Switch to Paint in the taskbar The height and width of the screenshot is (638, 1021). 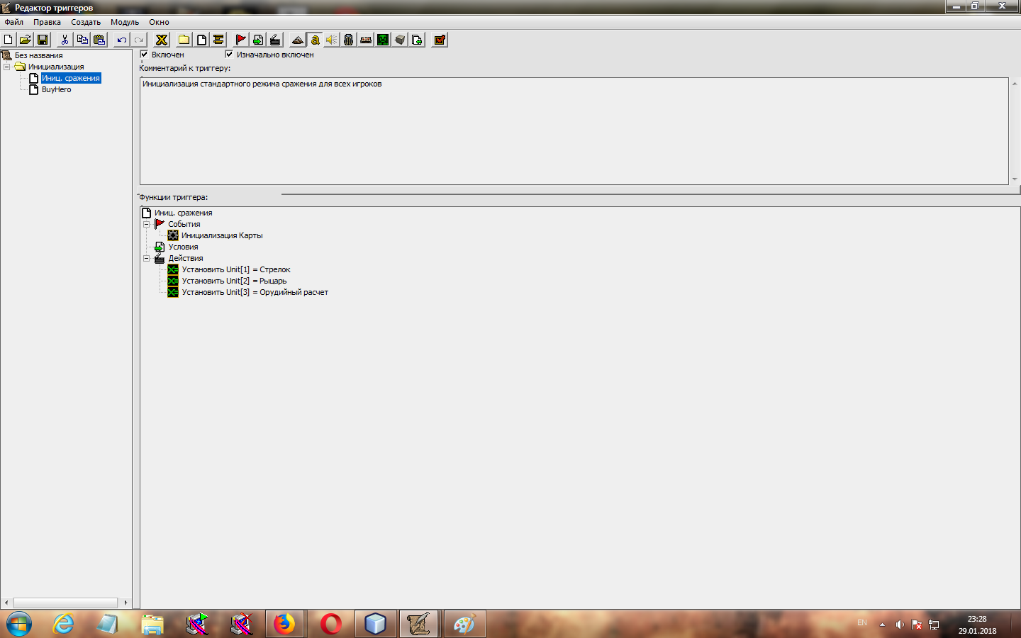click(x=464, y=624)
